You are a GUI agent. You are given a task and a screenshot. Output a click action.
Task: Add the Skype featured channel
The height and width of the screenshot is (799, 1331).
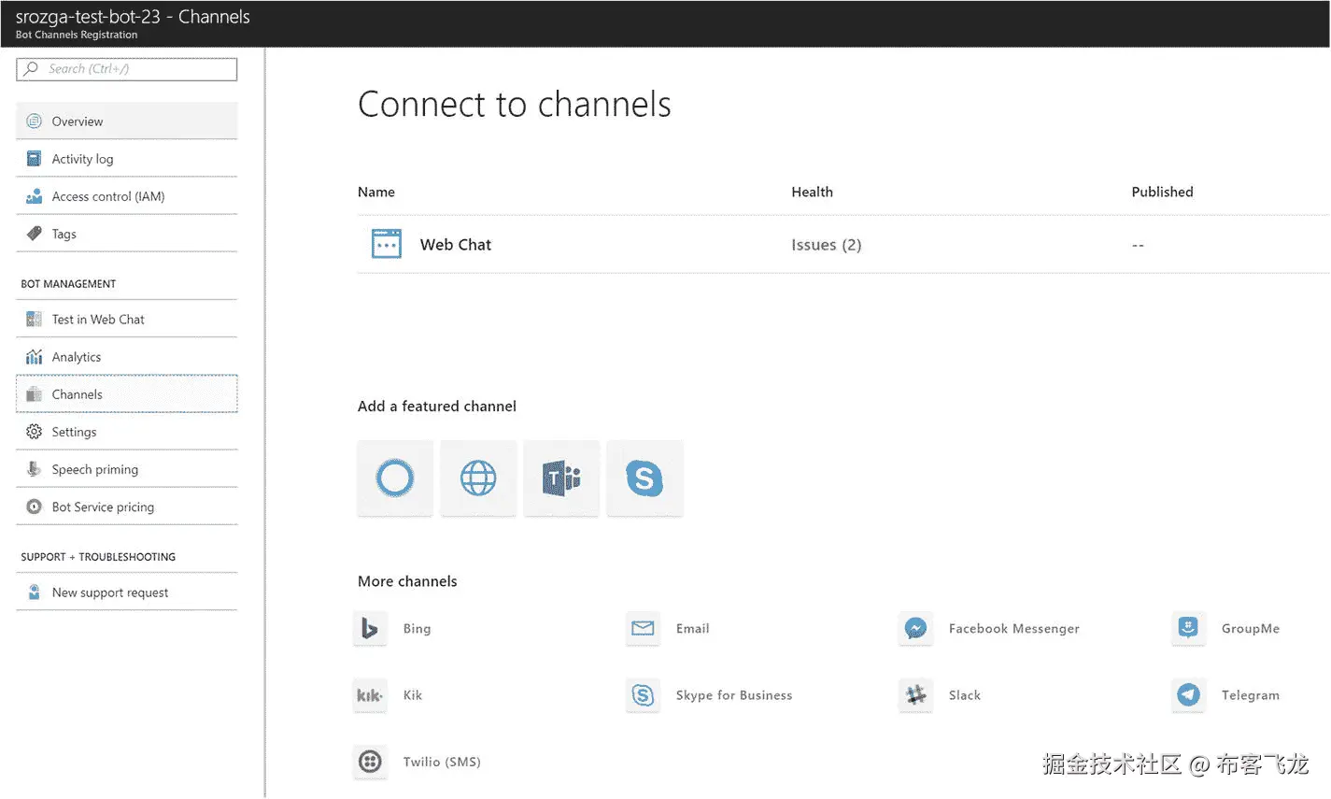[644, 478]
